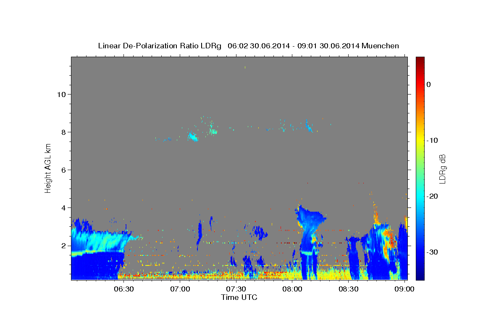504x336 pixels.
Task: Click the colorbar value '-20'
Action: [x=433, y=196]
